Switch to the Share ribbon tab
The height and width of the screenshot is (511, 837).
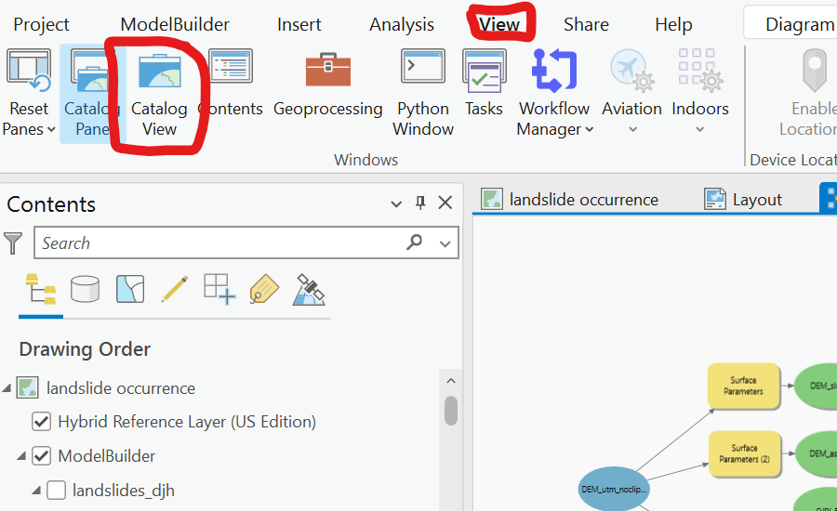pos(586,24)
